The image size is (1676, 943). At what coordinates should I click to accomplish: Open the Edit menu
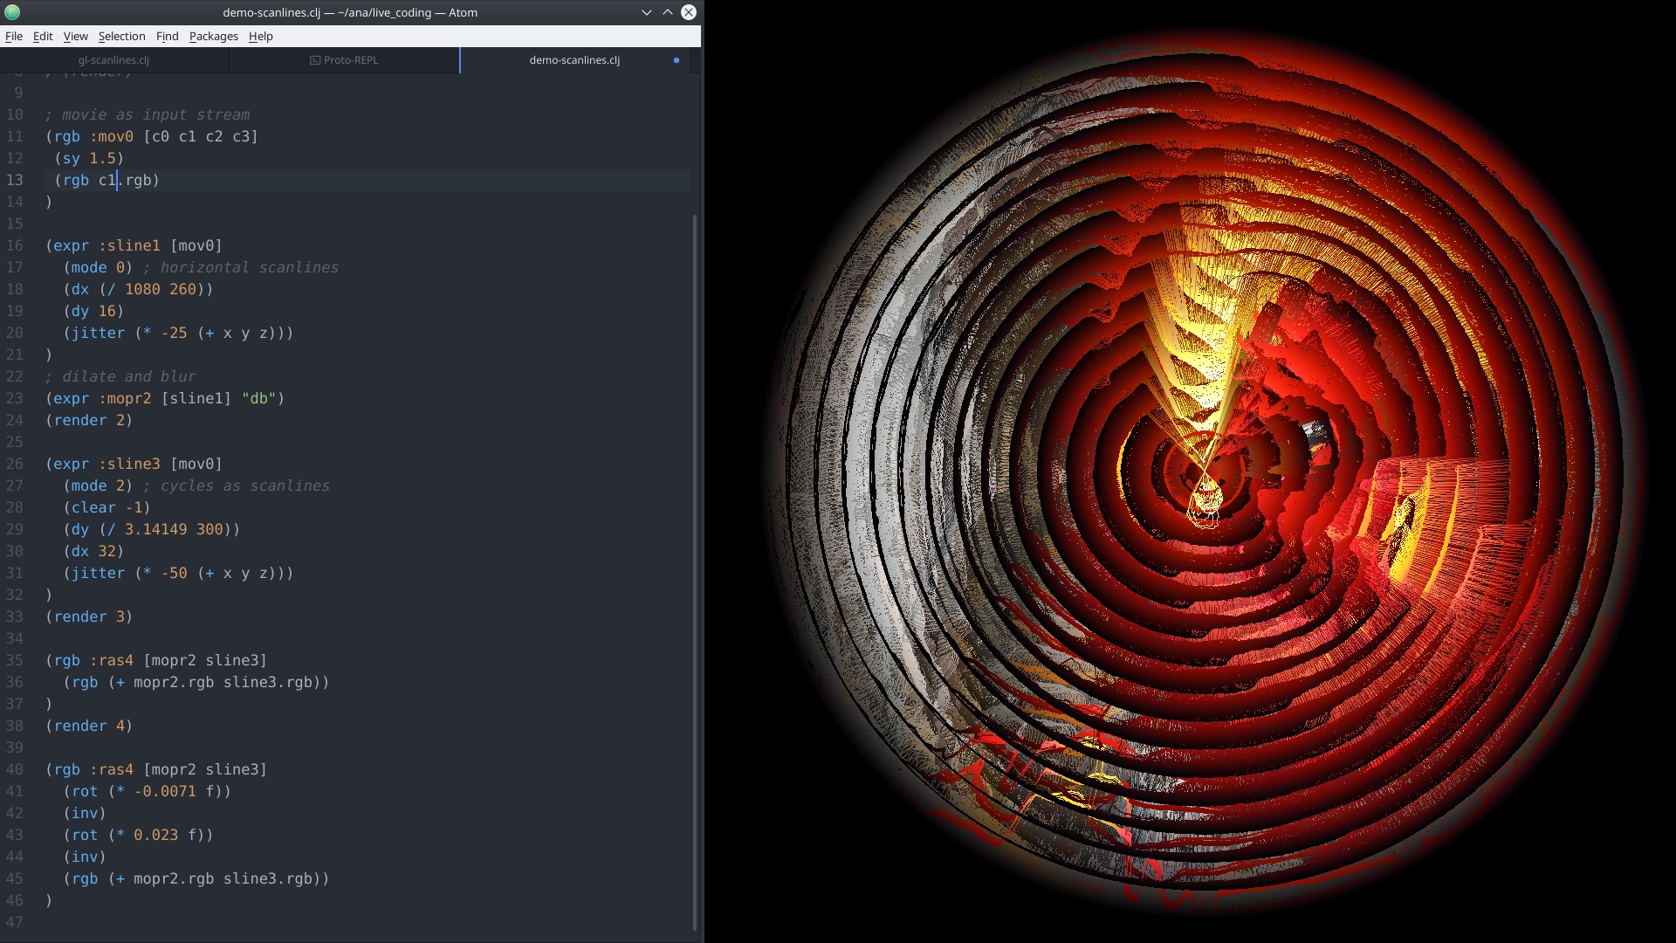pyautogui.click(x=43, y=36)
